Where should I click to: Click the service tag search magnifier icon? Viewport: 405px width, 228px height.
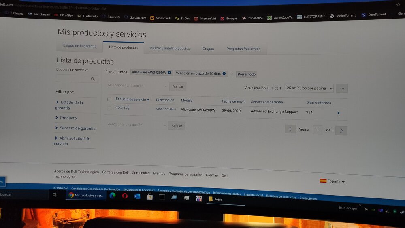[93, 79]
